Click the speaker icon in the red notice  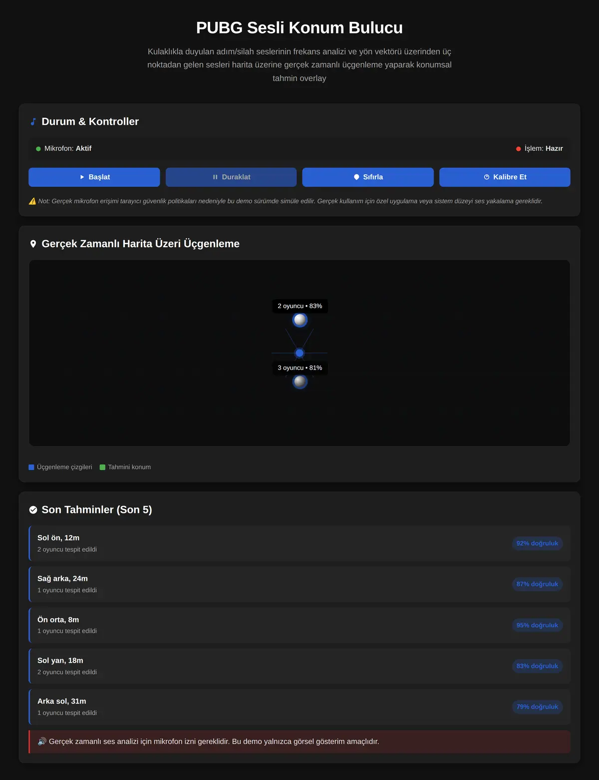[42, 742]
